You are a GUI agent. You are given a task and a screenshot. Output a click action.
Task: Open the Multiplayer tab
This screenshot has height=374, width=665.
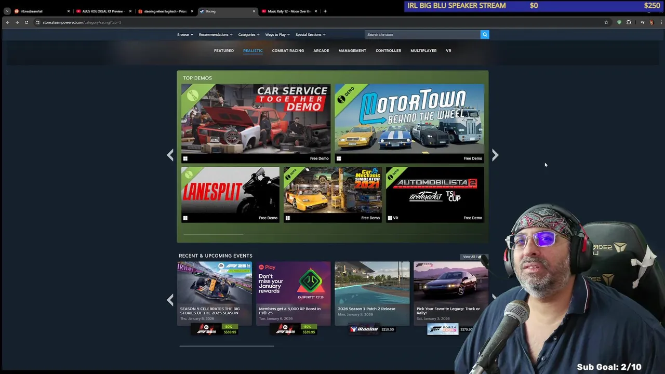(x=423, y=50)
